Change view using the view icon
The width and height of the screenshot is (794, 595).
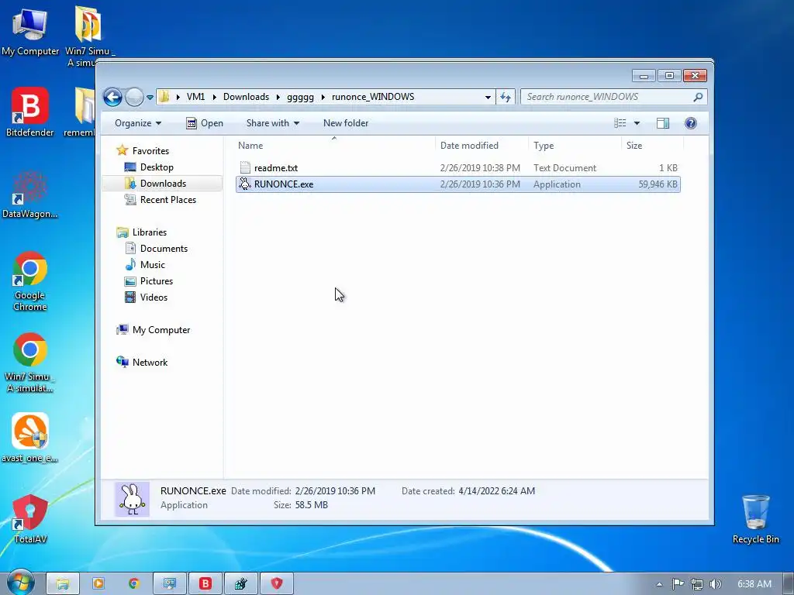[620, 123]
